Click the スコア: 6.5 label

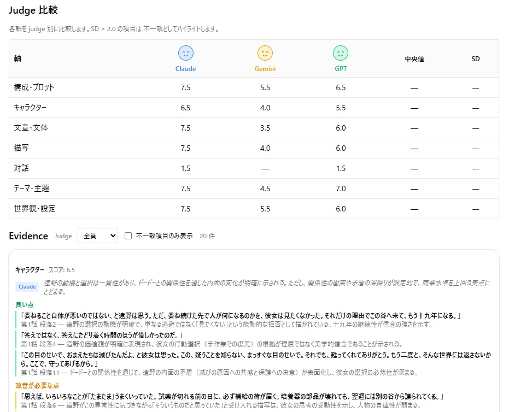(62, 270)
